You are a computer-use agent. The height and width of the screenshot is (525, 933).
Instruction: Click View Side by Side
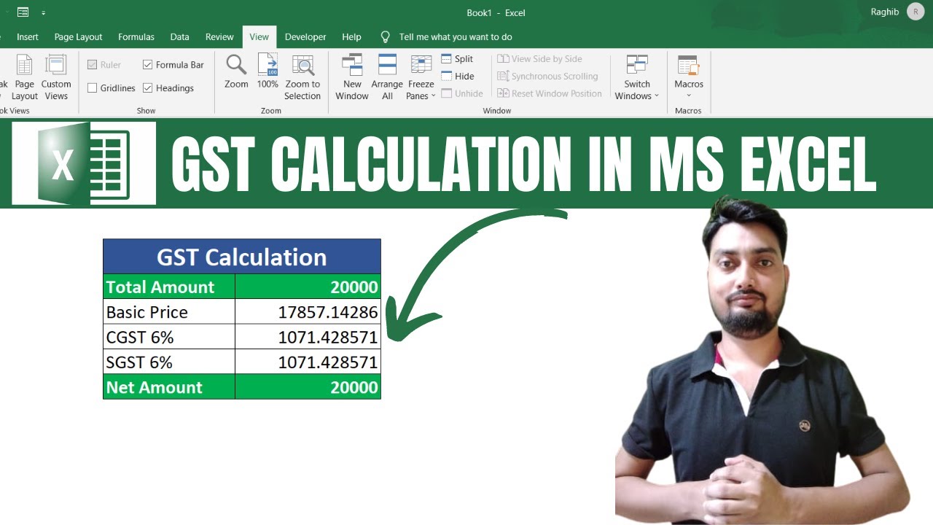(539, 59)
